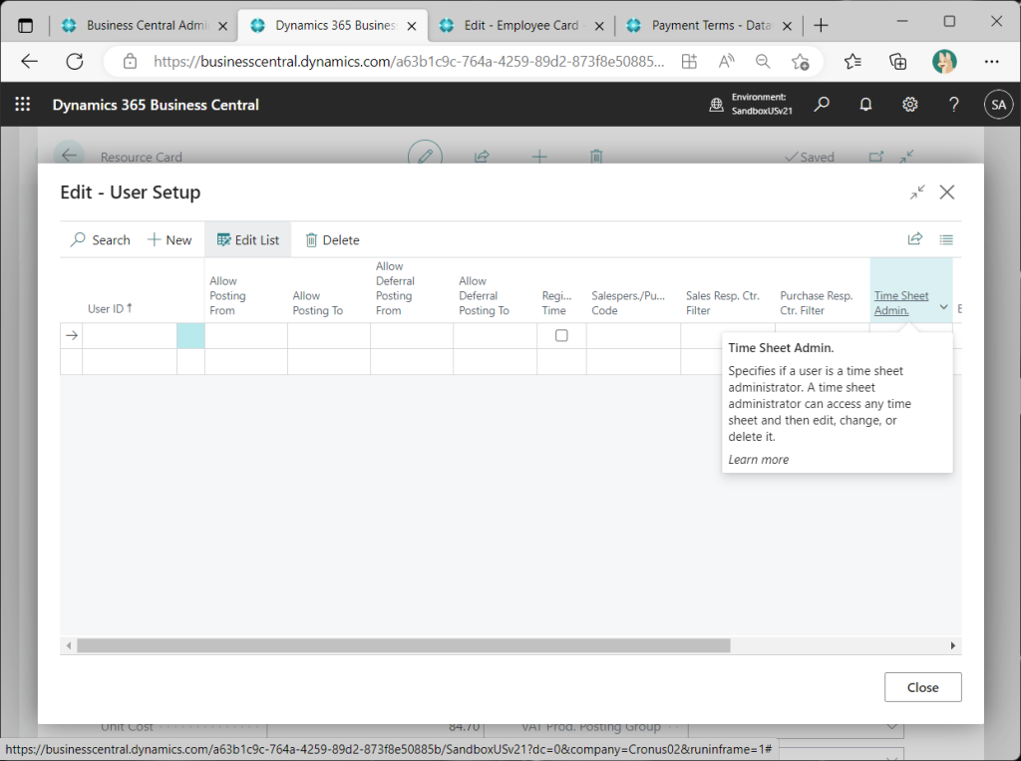Delete the selected user setup row
1021x761 pixels.
333,239
